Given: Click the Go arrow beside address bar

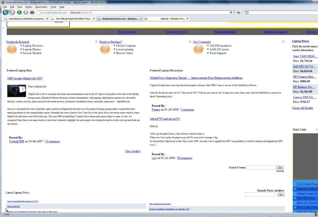Looking at the screenshot, I should click(239, 13).
